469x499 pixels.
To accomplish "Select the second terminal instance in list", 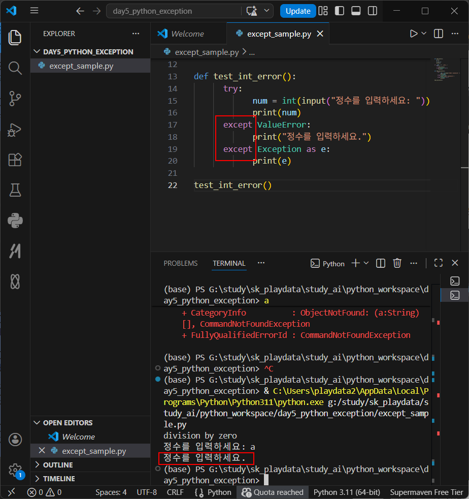I will click(455, 295).
